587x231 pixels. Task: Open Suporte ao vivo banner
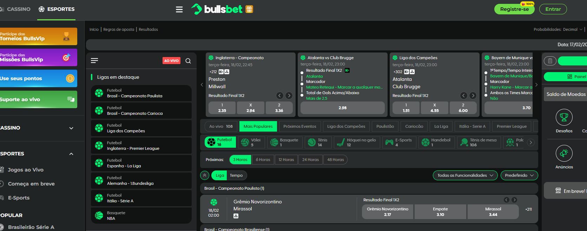38,99
